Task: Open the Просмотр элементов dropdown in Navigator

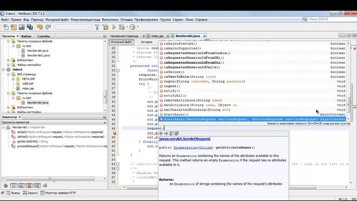Action: [105, 123]
